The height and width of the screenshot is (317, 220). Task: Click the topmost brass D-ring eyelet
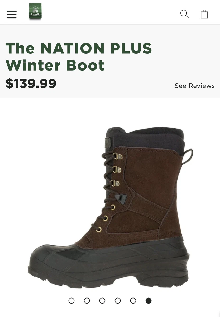click(x=118, y=157)
